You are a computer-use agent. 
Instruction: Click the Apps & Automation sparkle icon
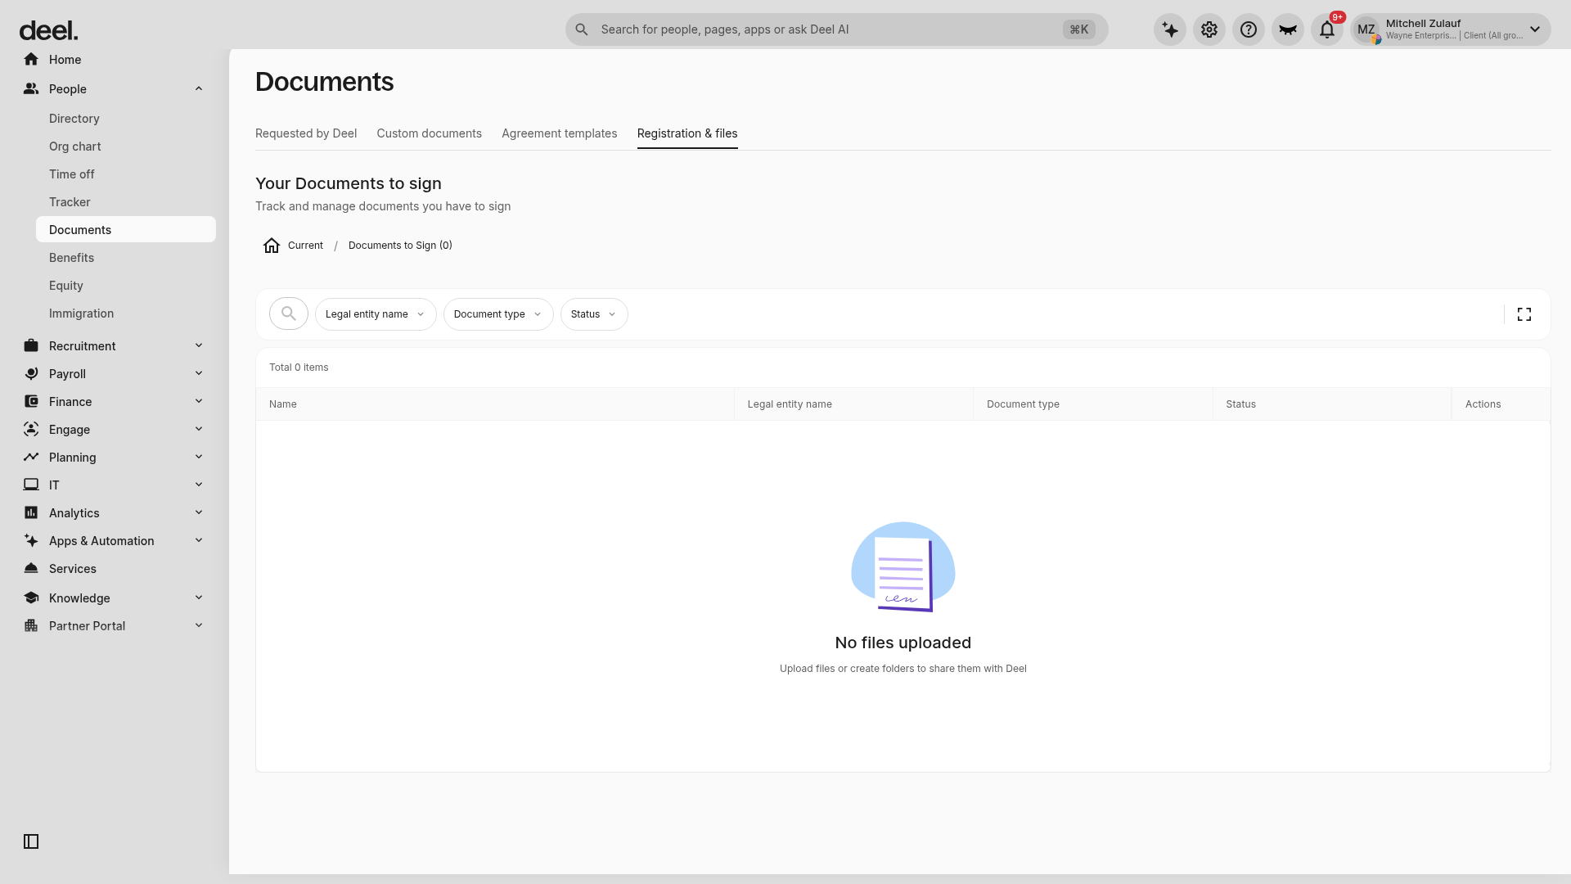[x=31, y=541]
